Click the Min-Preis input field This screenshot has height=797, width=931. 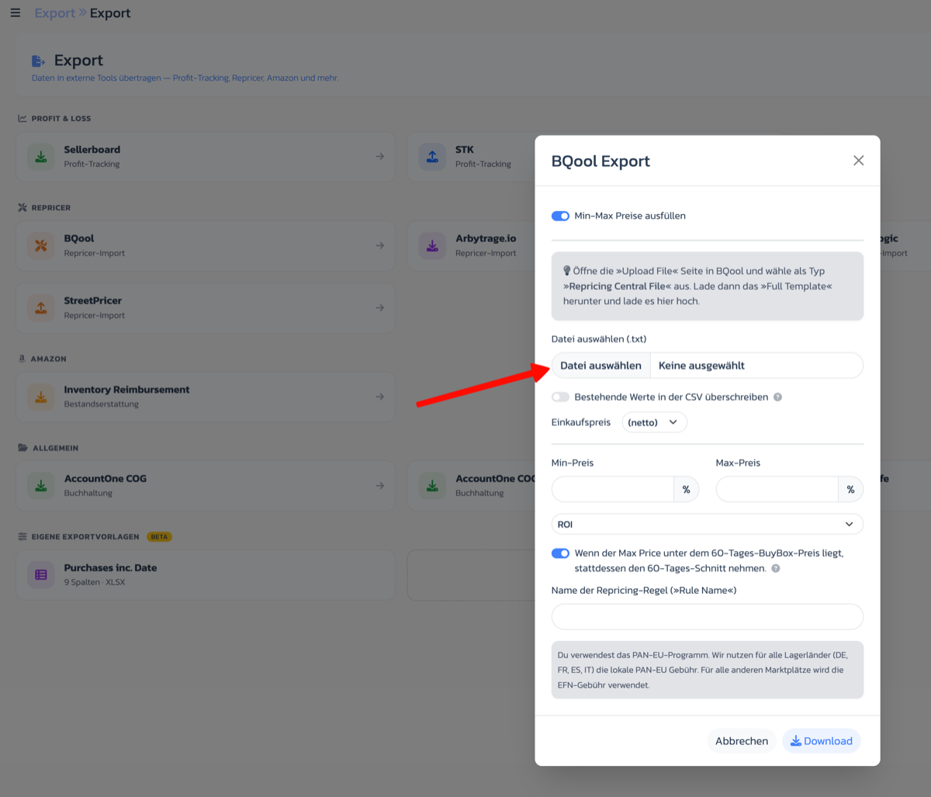[x=612, y=490]
